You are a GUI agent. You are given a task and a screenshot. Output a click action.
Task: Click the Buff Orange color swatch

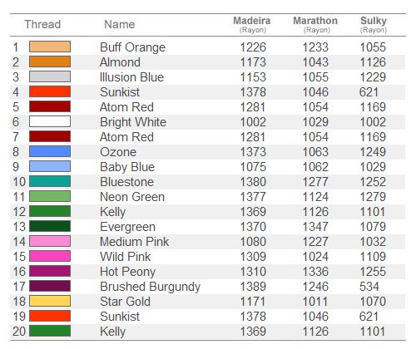tap(50, 47)
